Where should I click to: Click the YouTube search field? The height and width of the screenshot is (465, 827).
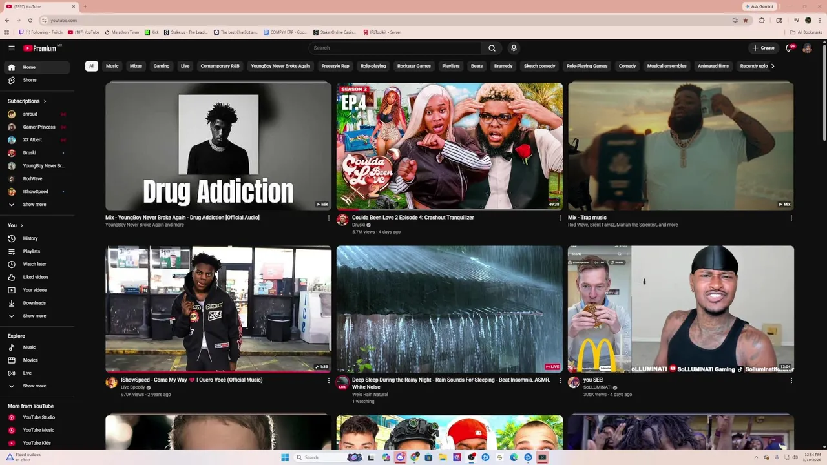point(395,48)
